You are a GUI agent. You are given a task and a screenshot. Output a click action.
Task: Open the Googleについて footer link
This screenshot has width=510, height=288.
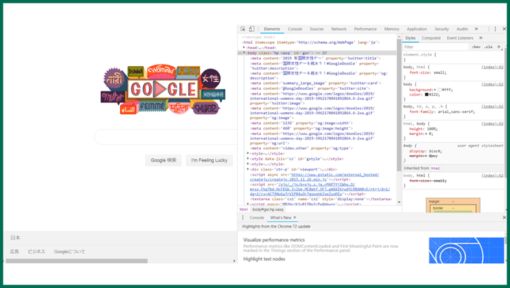[70, 252]
